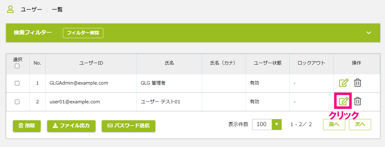Image resolution: width=385 pixels, height=147 pixels.
Task: Click the 氏名 column header
Action: click(170, 63)
